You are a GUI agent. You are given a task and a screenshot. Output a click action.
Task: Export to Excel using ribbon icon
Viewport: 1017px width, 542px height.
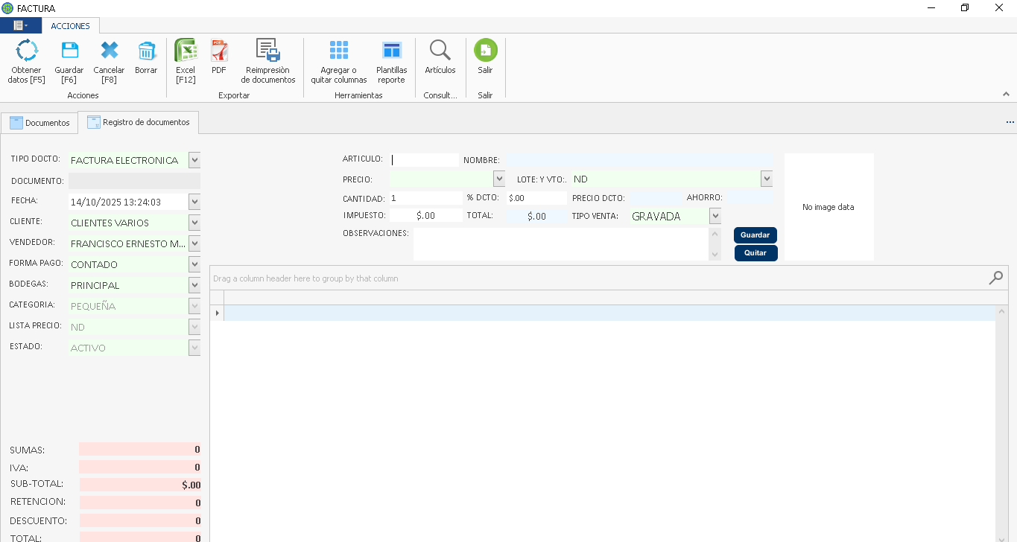[x=186, y=51]
